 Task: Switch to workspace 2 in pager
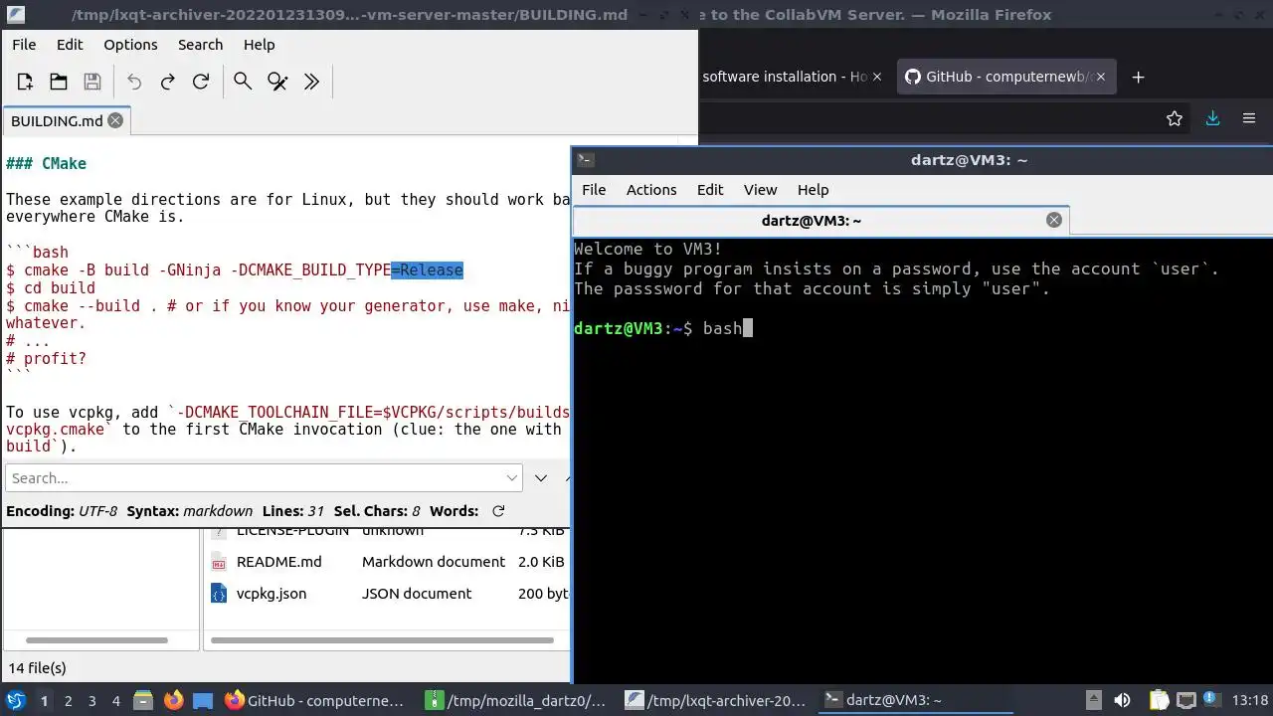(69, 701)
